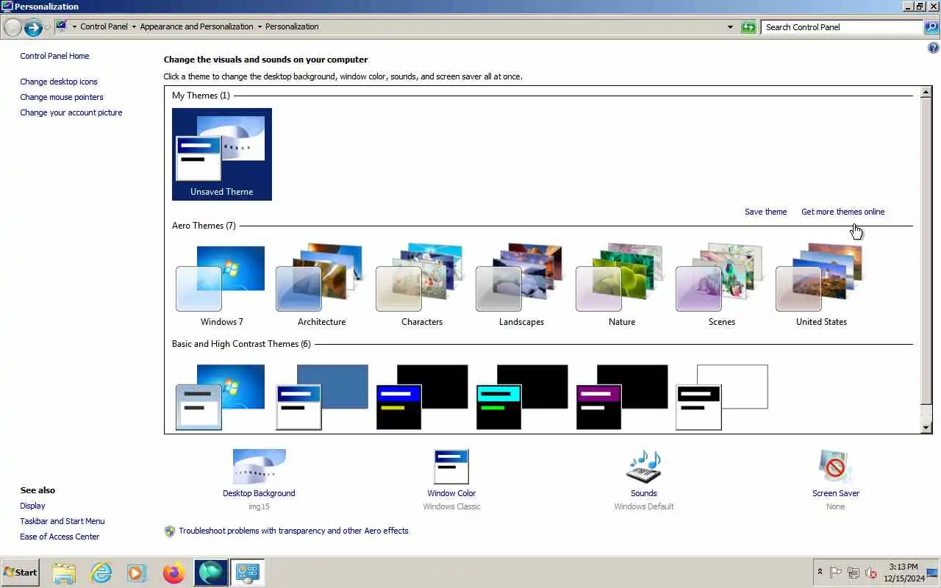Click Change your account picture
The width and height of the screenshot is (941, 588).
pyautogui.click(x=71, y=112)
